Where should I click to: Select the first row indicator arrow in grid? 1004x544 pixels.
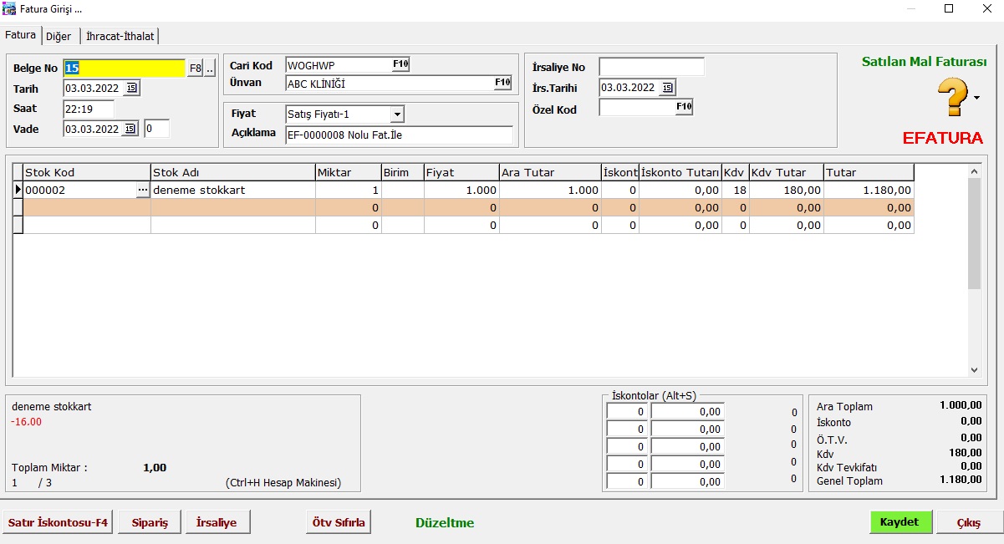18,191
